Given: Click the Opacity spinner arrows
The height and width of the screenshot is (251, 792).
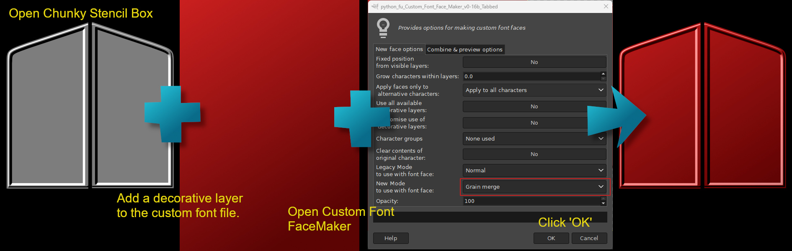Looking at the screenshot, I should pos(603,201).
